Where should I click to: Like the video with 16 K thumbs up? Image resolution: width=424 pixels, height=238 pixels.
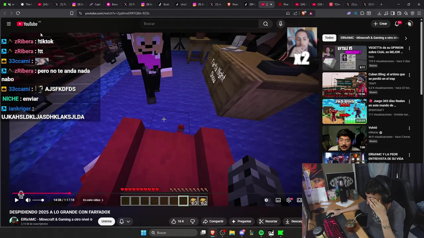point(178,221)
